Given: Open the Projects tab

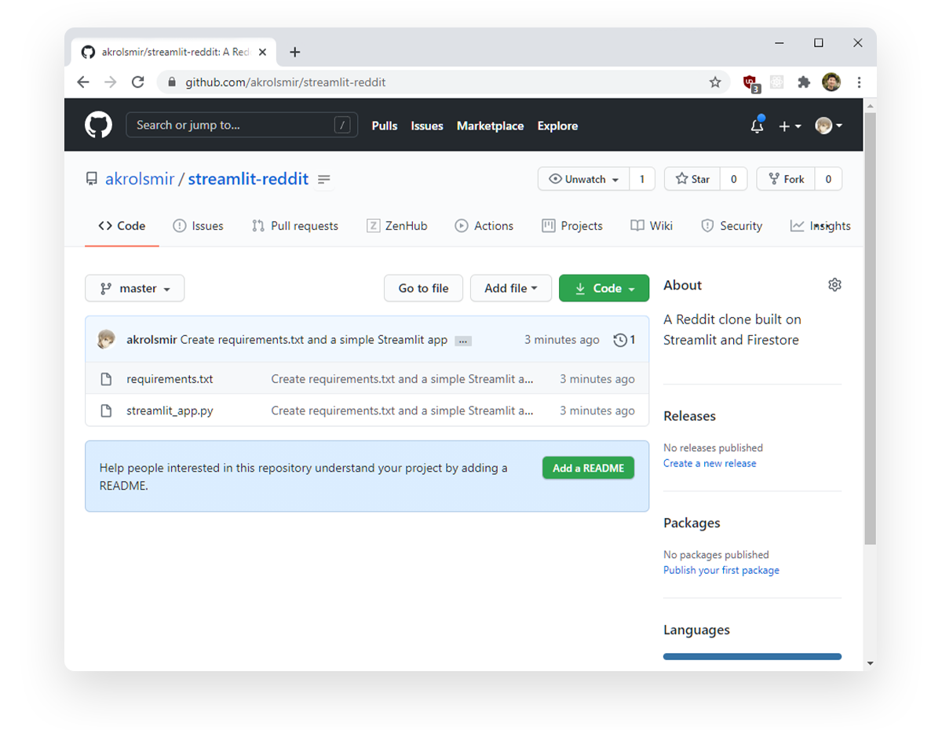Looking at the screenshot, I should pos(572,226).
